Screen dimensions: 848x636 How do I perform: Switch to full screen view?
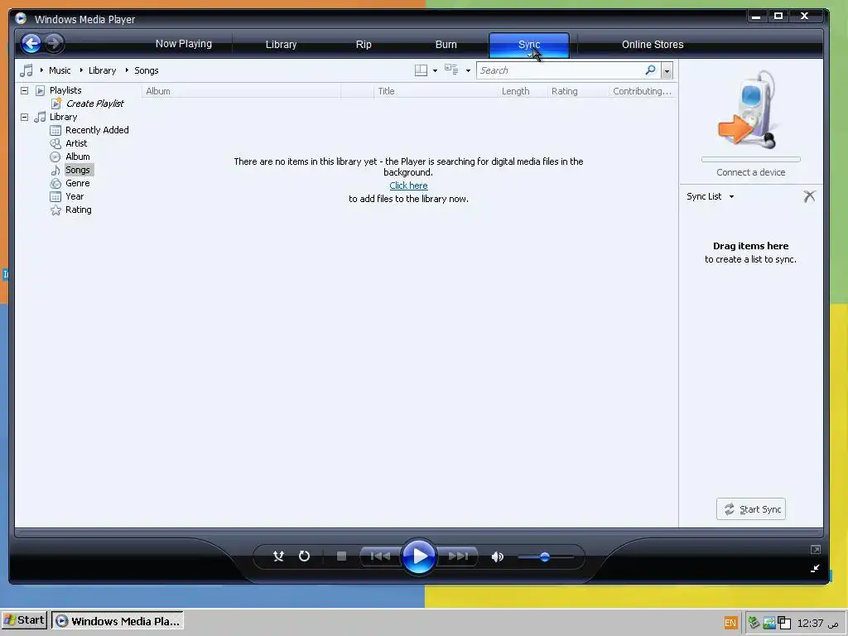coord(816,550)
